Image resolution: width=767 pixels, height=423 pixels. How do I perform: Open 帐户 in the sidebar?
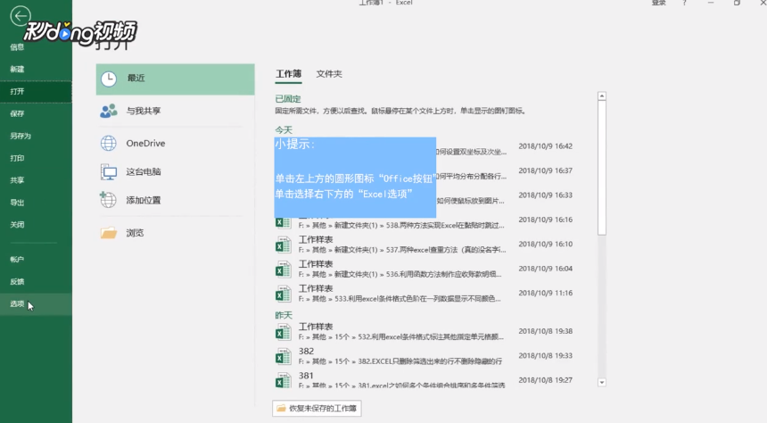(x=17, y=260)
